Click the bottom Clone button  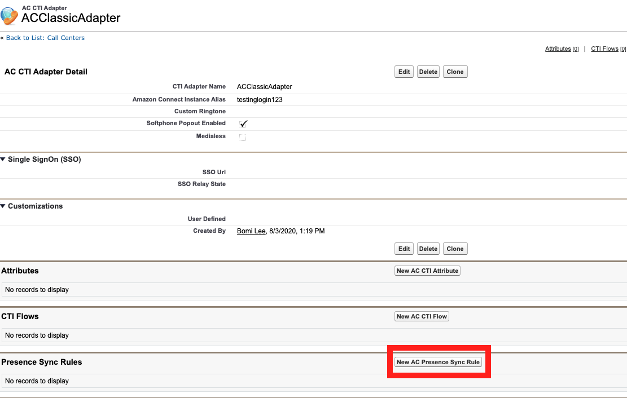point(455,249)
